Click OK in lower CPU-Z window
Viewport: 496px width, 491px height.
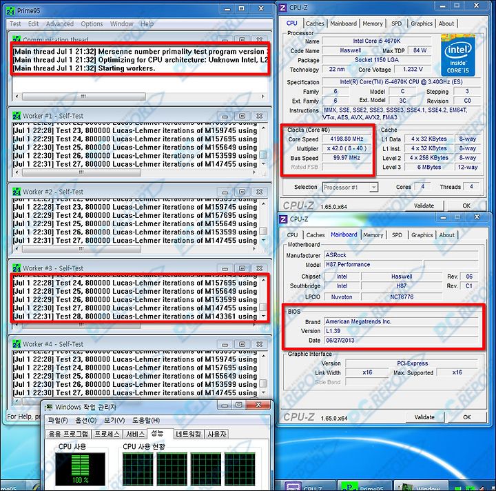(467, 417)
